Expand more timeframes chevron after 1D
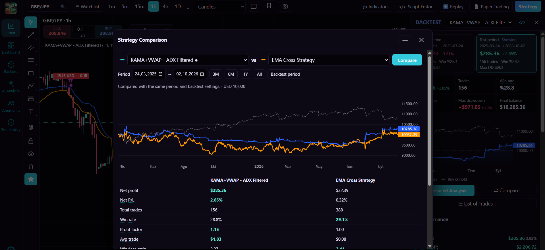This screenshot has height=250, width=545. click(x=188, y=8)
